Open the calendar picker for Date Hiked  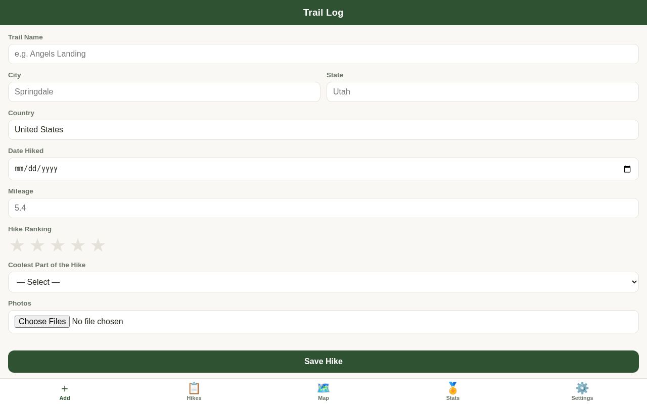click(x=627, y=169)
